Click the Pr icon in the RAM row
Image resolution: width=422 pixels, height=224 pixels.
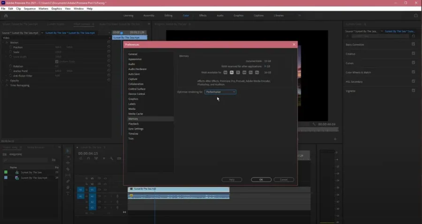(232, 72)
